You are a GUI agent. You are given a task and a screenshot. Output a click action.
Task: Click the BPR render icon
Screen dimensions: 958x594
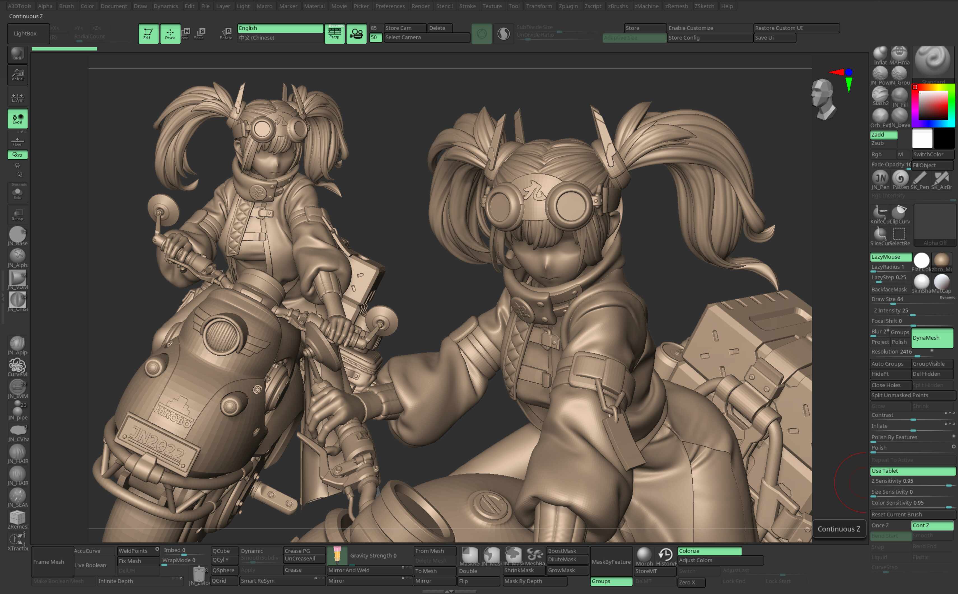tap(17, 54)
